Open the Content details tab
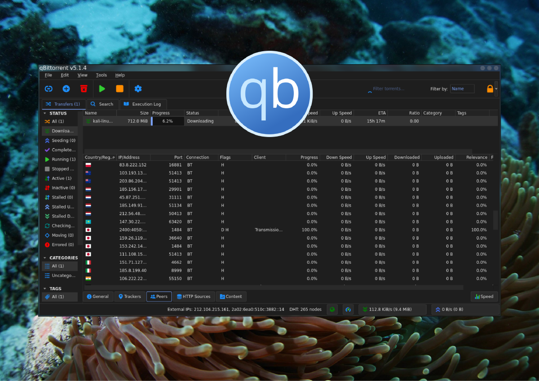 click(x=231, y=297)
